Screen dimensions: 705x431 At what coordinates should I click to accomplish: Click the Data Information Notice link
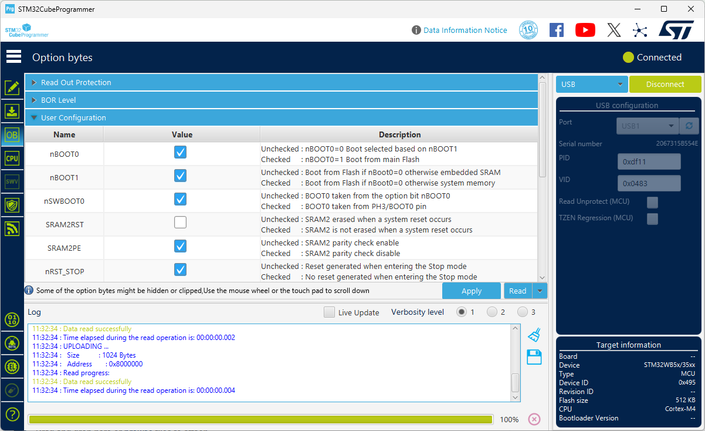pyautogui.click(x=465, y=30)
